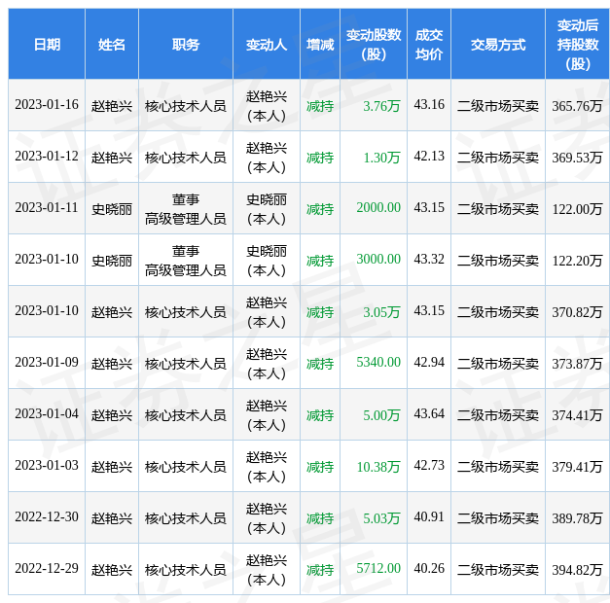
Task: Click 赵艳兴(本人) in the 2023-01-03 row
Action: coord(267,467)
